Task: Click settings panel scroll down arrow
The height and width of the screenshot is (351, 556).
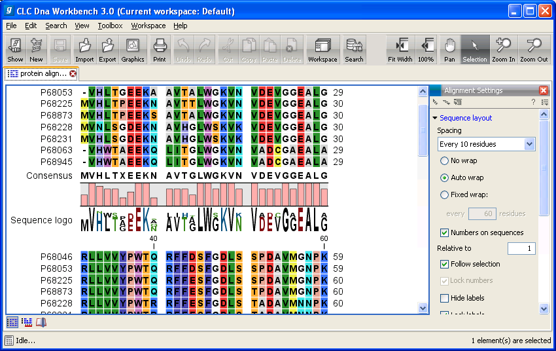Action: (544, 308)
